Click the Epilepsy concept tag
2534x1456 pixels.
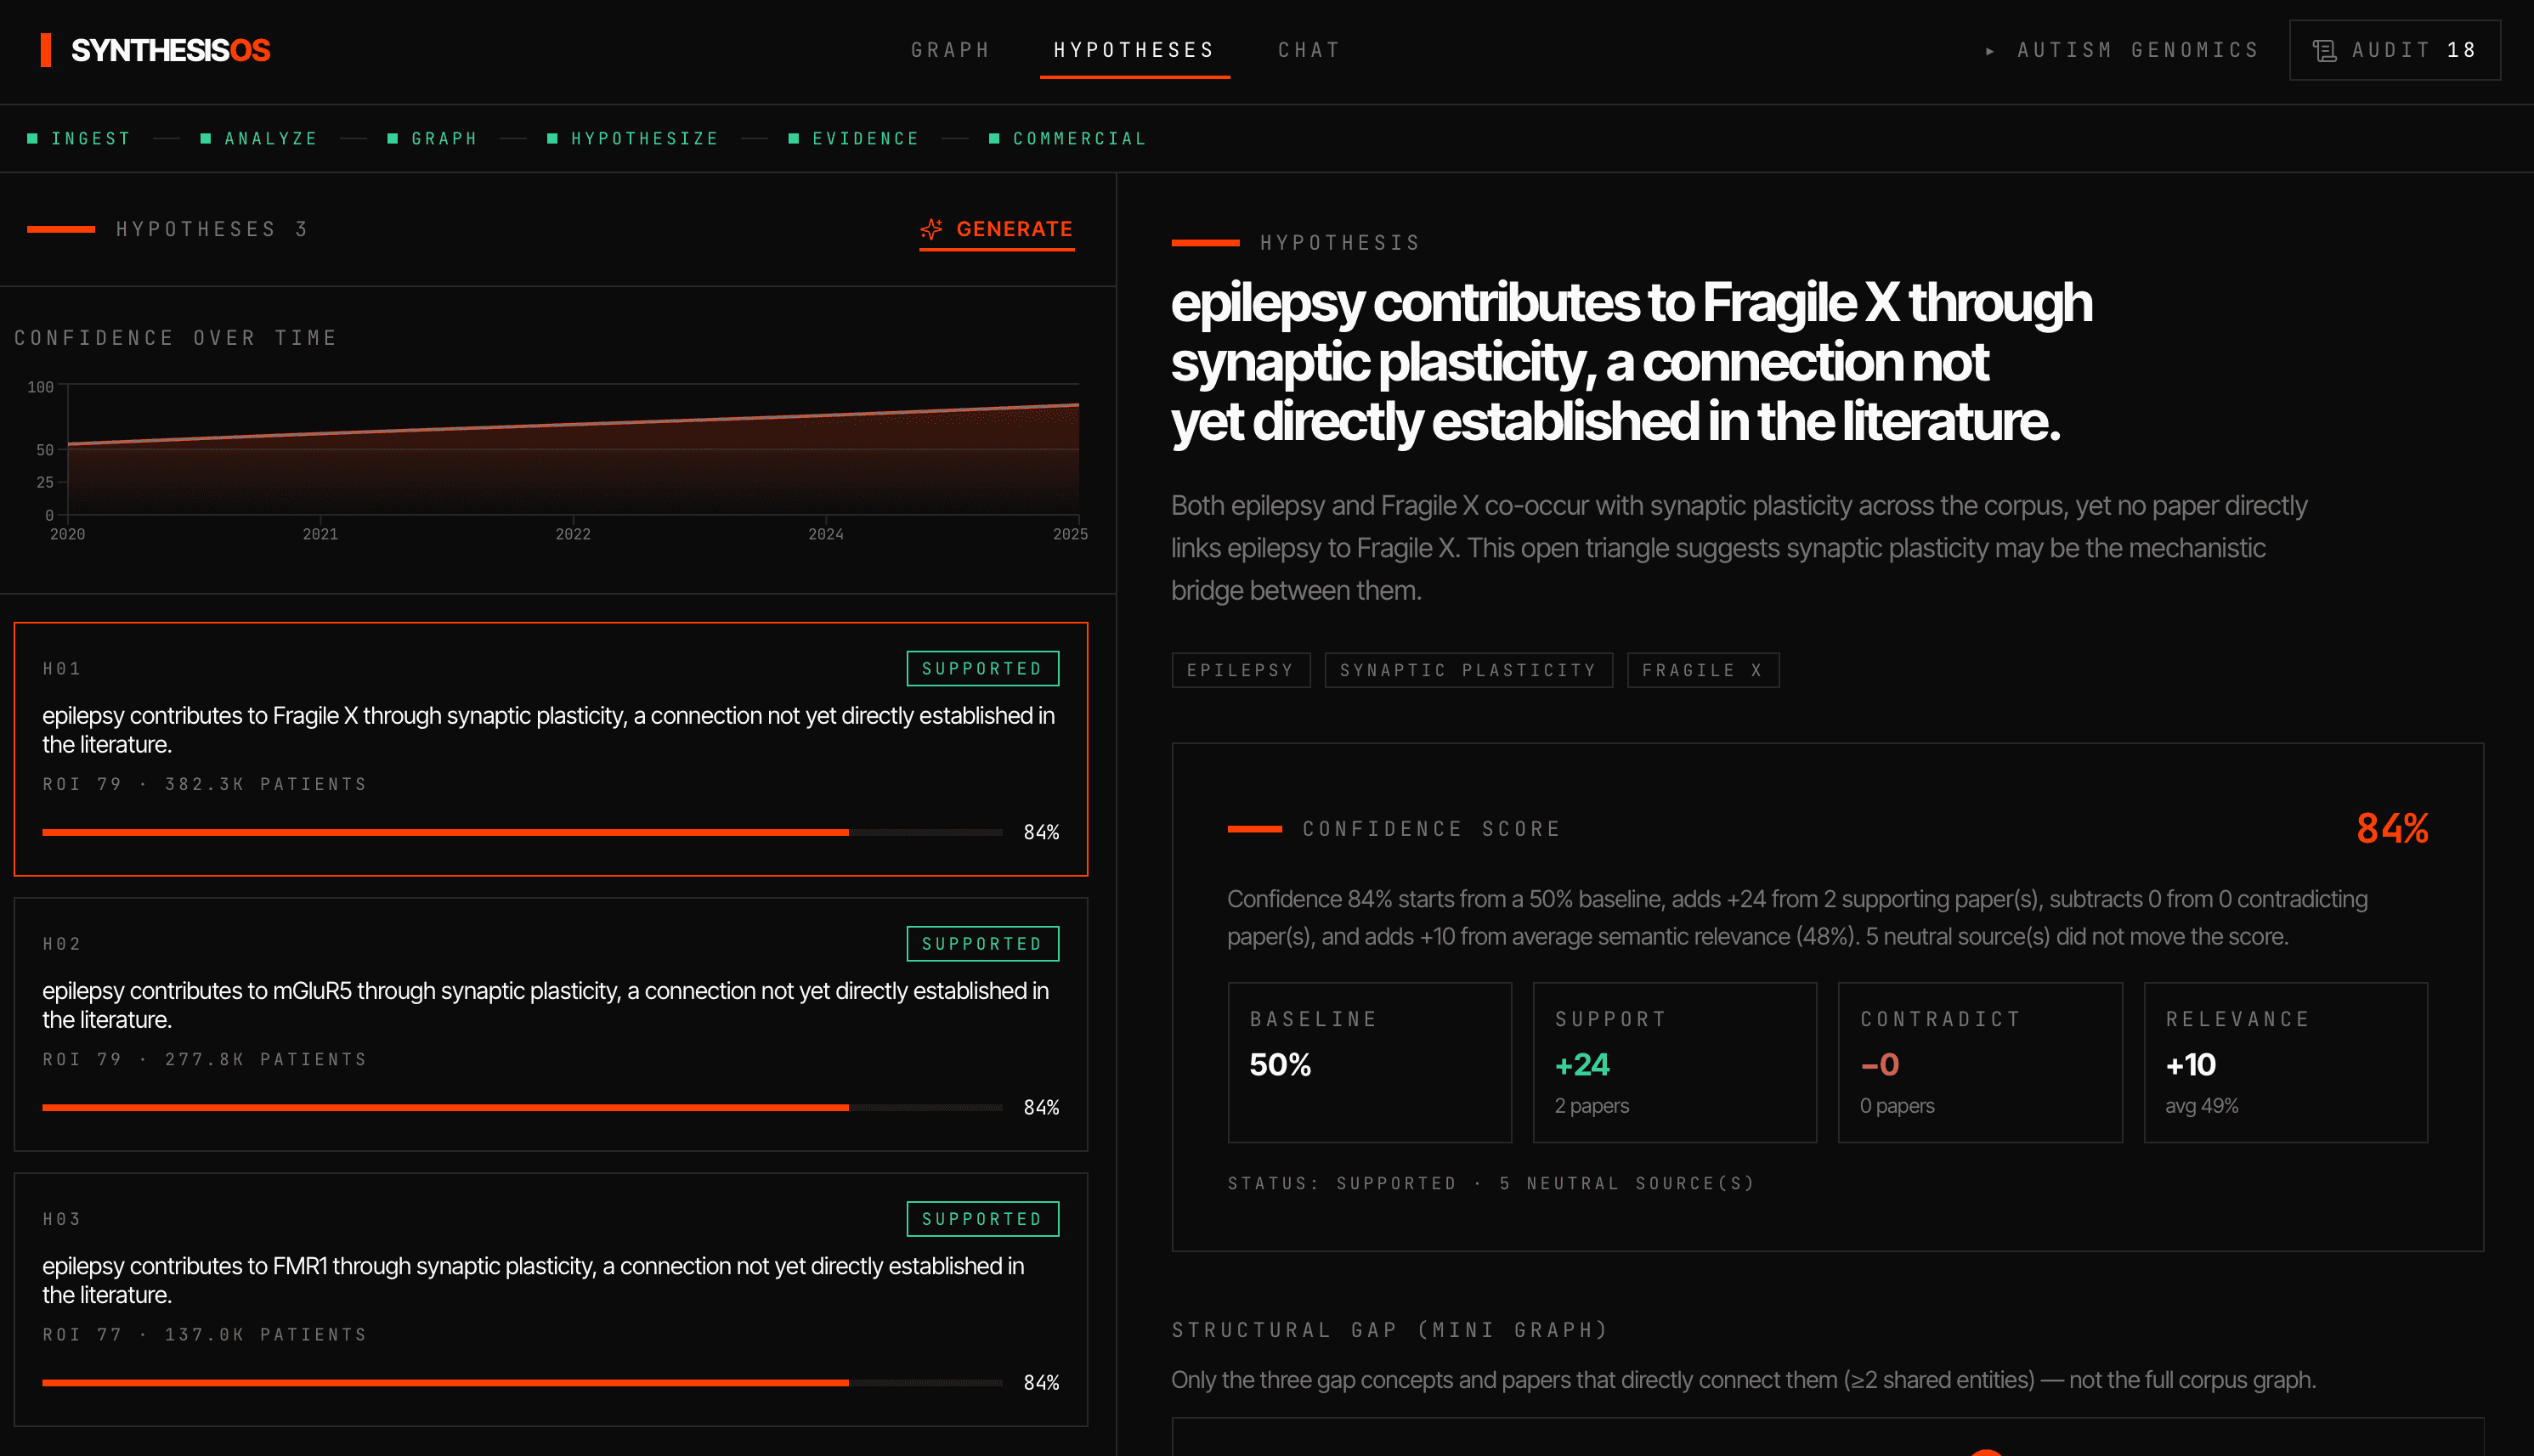pos(1240,670)
